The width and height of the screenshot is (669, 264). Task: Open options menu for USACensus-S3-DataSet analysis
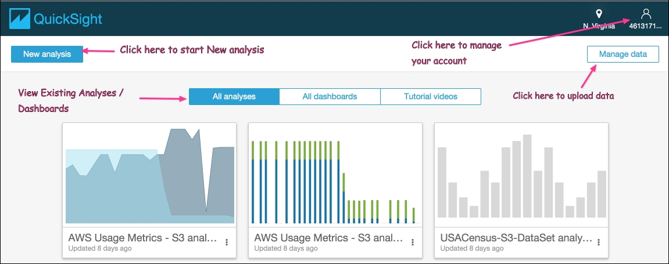pyautogui.click(x=599, y=243)
